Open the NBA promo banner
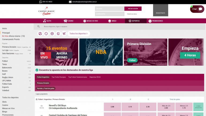This screenshot has height=116, width=206. coord(101,52)
